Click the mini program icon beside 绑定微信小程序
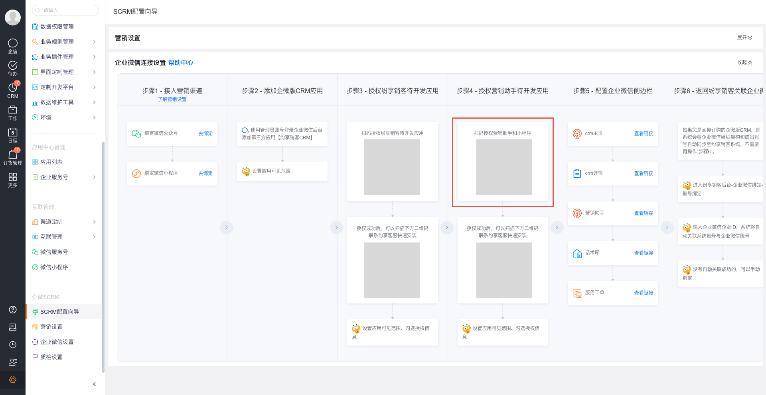 pos(136,173)
